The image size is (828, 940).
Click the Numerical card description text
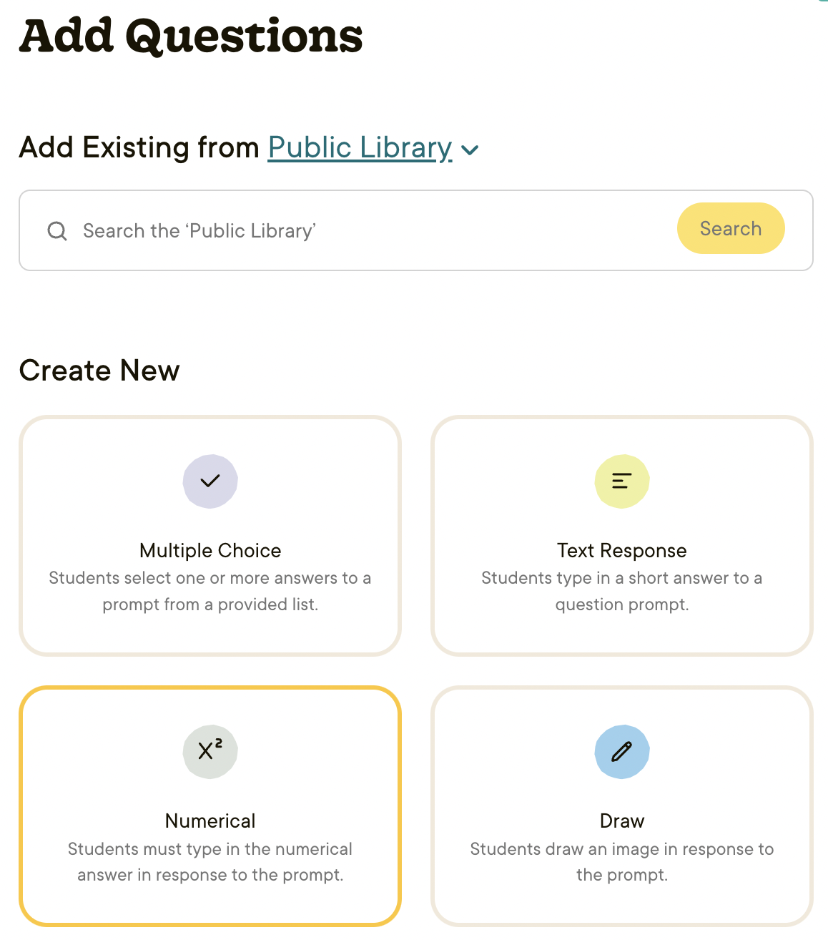[x=210, y=861]
